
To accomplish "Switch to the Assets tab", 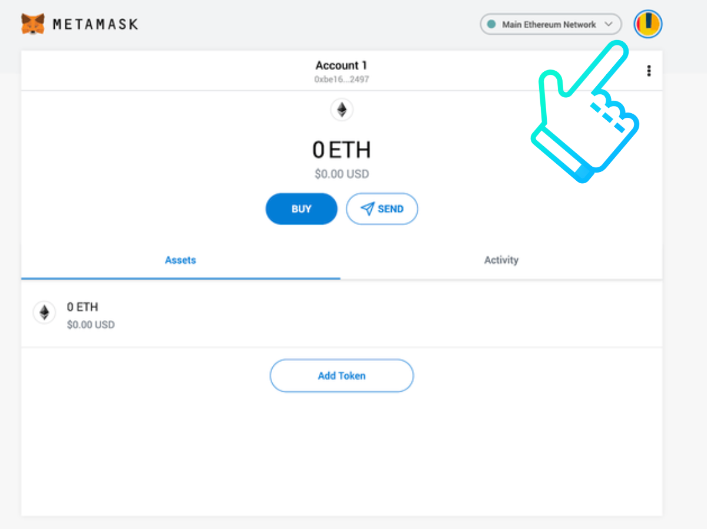I will [x=180, y=260].
